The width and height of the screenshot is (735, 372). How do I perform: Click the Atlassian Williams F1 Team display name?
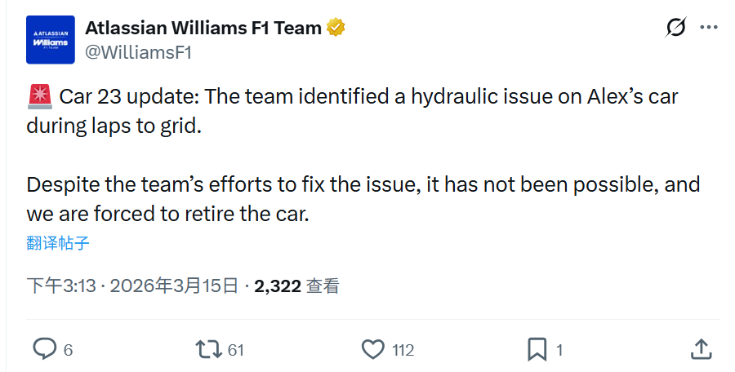click(203, 28)
